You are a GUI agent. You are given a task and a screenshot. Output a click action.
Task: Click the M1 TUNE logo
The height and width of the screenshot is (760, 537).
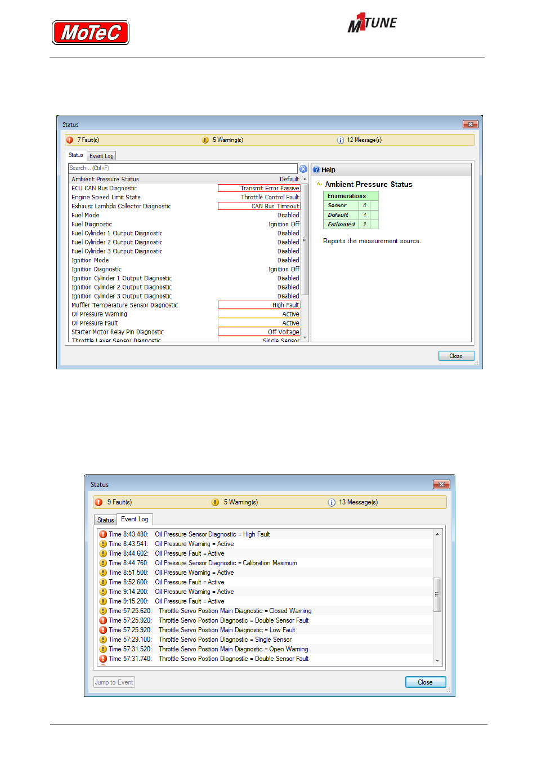(372, 23)
